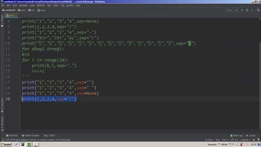Screen dimensions: 261x147
Task: Open the Window menu
Action: tap(70, 5)
